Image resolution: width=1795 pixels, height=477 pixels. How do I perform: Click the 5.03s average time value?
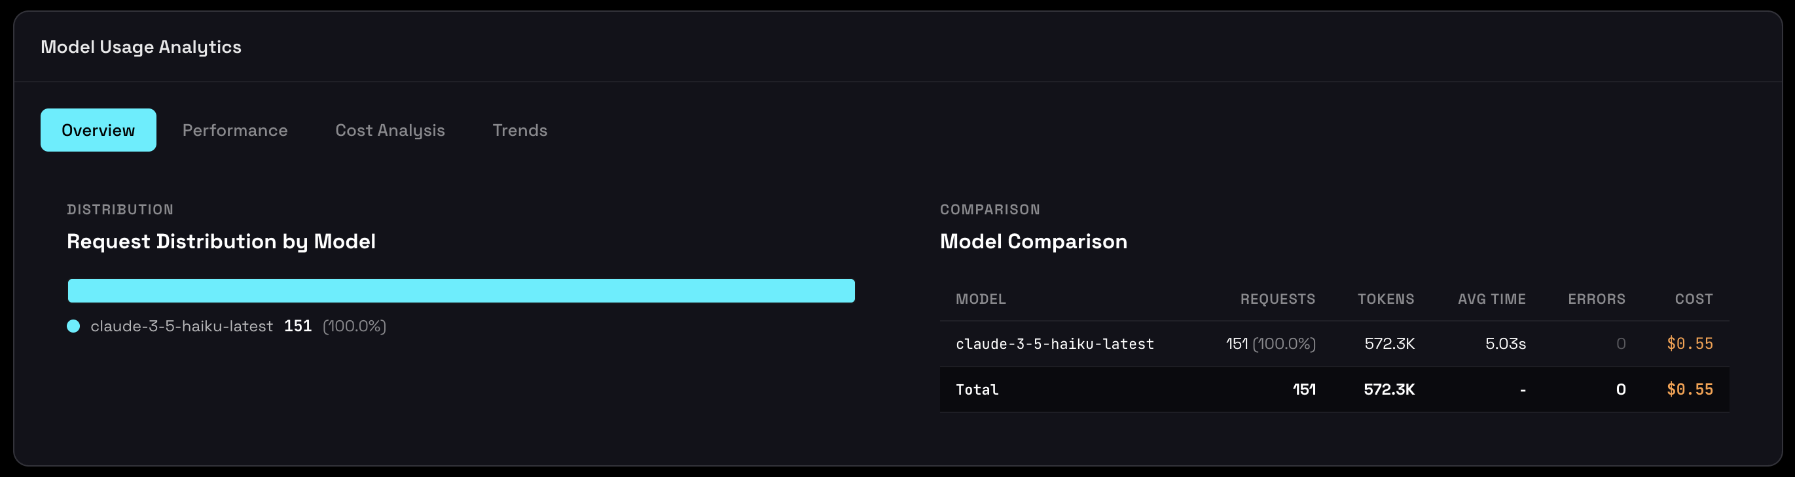pyautogui.click(x=1505, y=344)
